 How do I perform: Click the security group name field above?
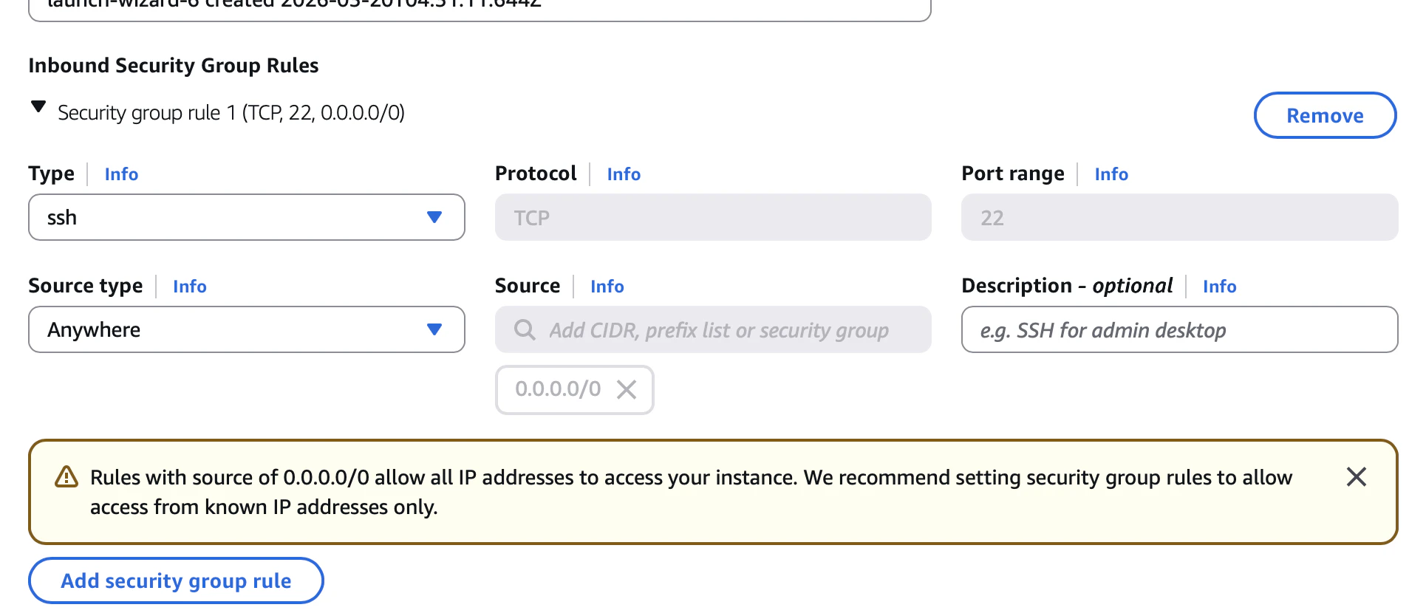(x=480, y=7)
